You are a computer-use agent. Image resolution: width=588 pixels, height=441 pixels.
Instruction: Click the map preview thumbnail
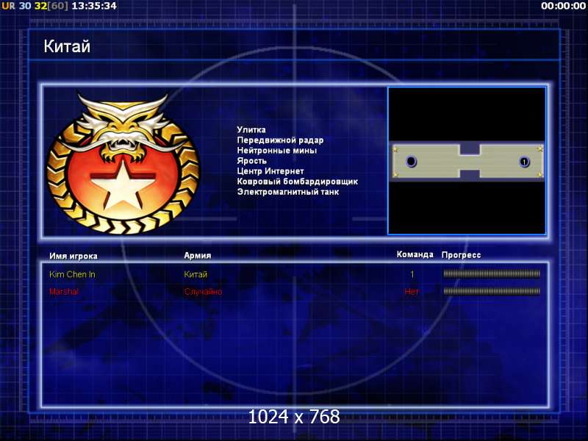pos(467,161)
